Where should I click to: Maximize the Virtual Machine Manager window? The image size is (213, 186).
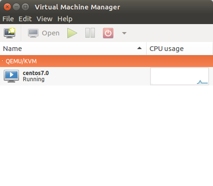[x=25, y=7]
